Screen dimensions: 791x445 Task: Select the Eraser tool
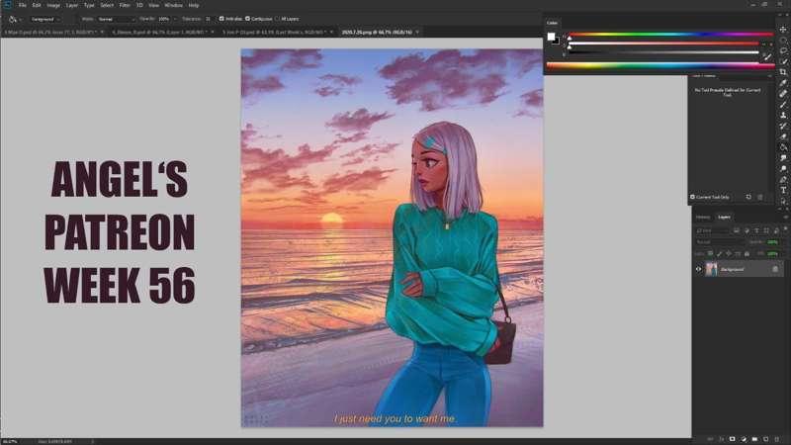(x=783, y=136)
